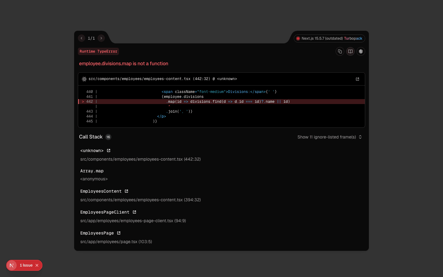This screenshot has height=277, width=443.
Task: Click the Turbopack label
Action: 353,38
